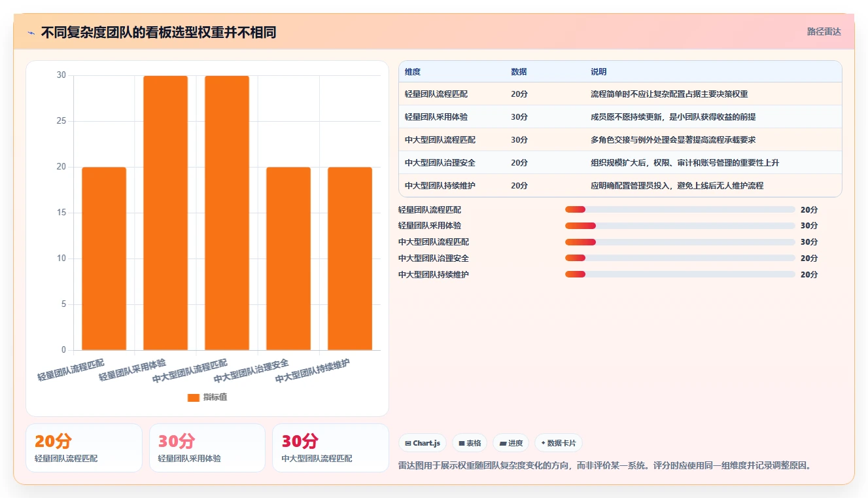Click the 轻量团队采用体验 bar in chart
868x498 pixels.
165,213
